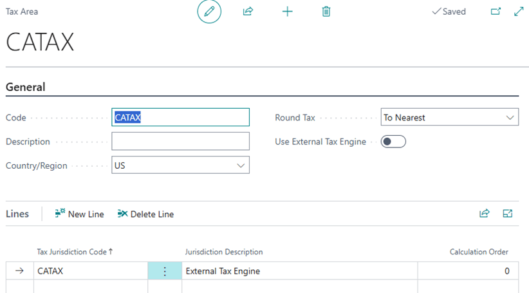Click the pencil edit icon
The height and width of the screenshot is (293, 529).
pos(209,12)
